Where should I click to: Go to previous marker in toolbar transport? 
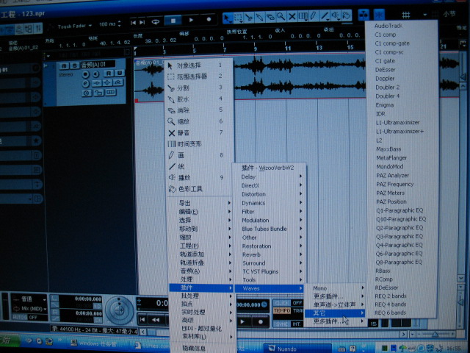[x=134, y=22]
